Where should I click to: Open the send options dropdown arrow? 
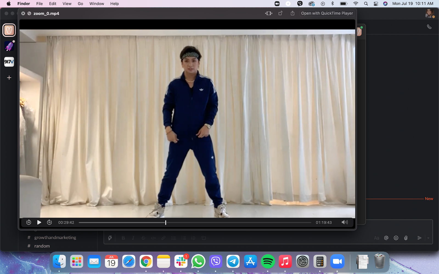click(428, 238)
